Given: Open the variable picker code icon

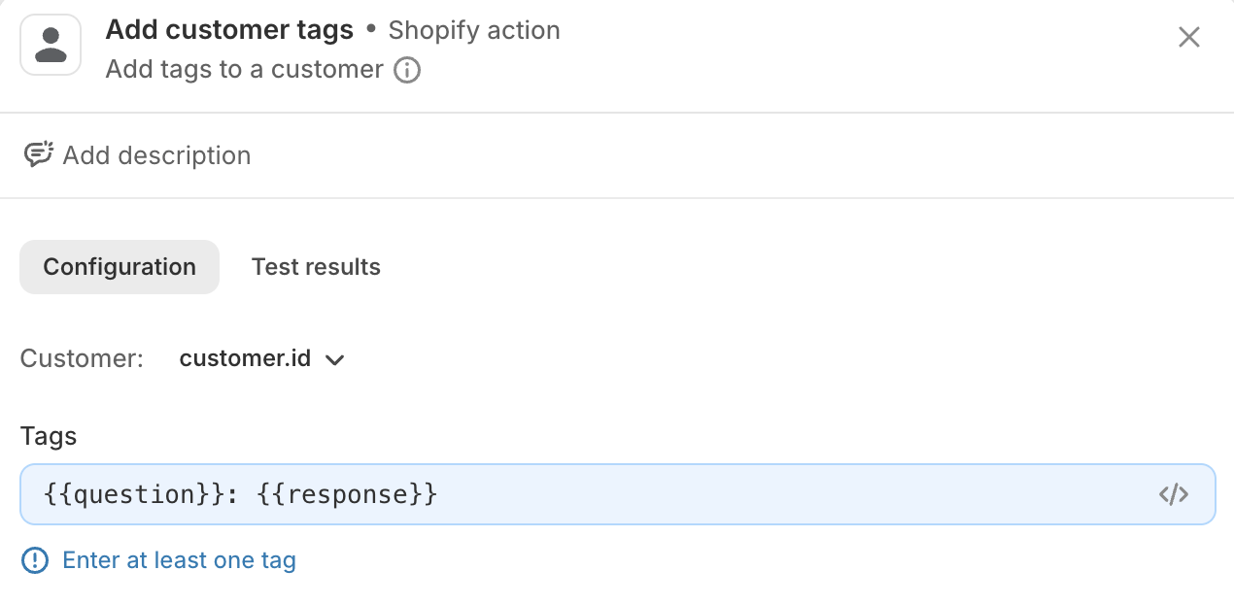Looking at the screenshot, I should coord(1173,494).
